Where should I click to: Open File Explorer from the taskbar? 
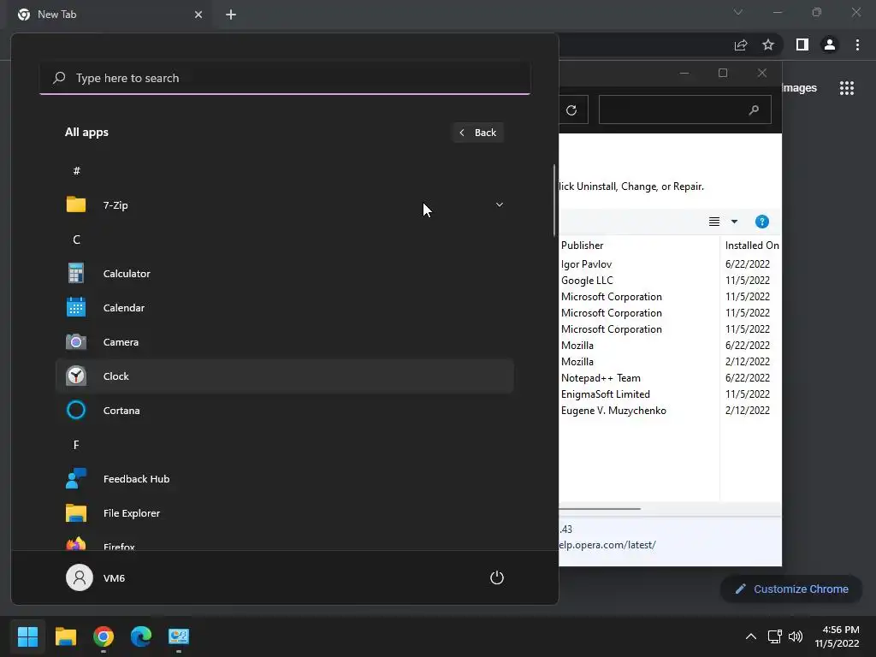pos(65,636)
